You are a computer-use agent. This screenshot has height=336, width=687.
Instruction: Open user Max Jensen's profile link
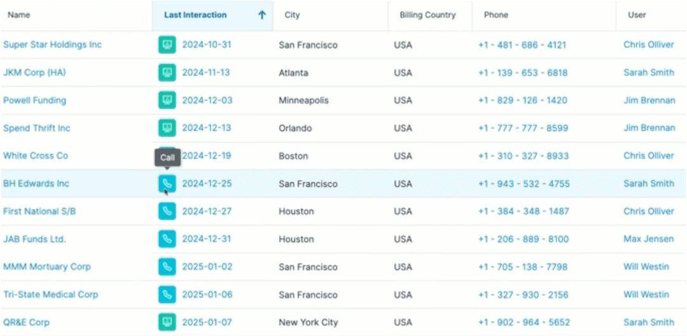(x=648, y=239)
